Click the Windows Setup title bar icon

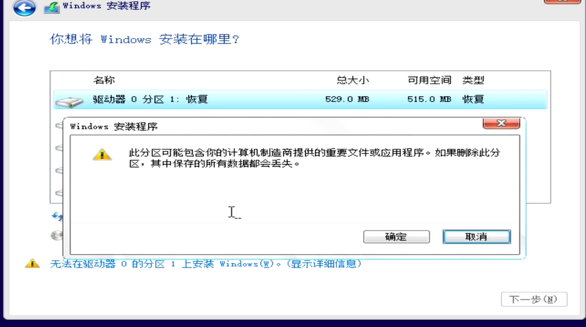(52, 8)
